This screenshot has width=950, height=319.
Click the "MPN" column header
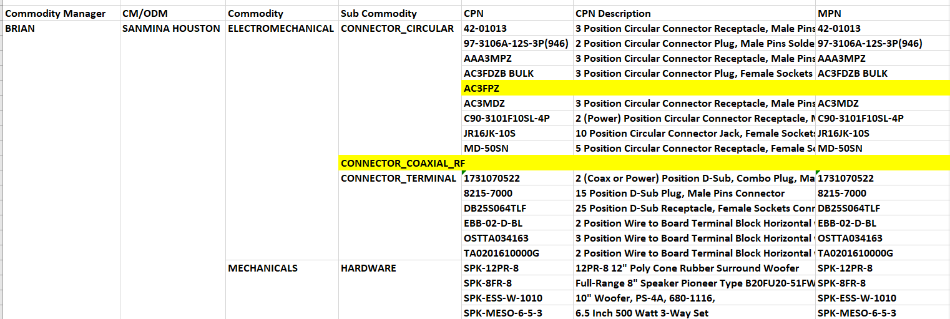[x=828, y=14]
